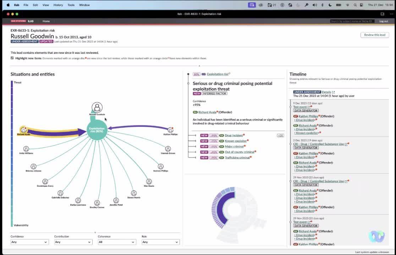This screenshot has height=255, width=396.
Task: Uncheck the Highlight new items checkbox
Action: [13, 58]
